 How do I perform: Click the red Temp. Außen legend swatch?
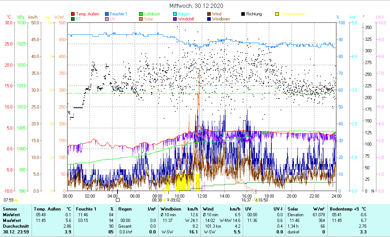point(73,14)
